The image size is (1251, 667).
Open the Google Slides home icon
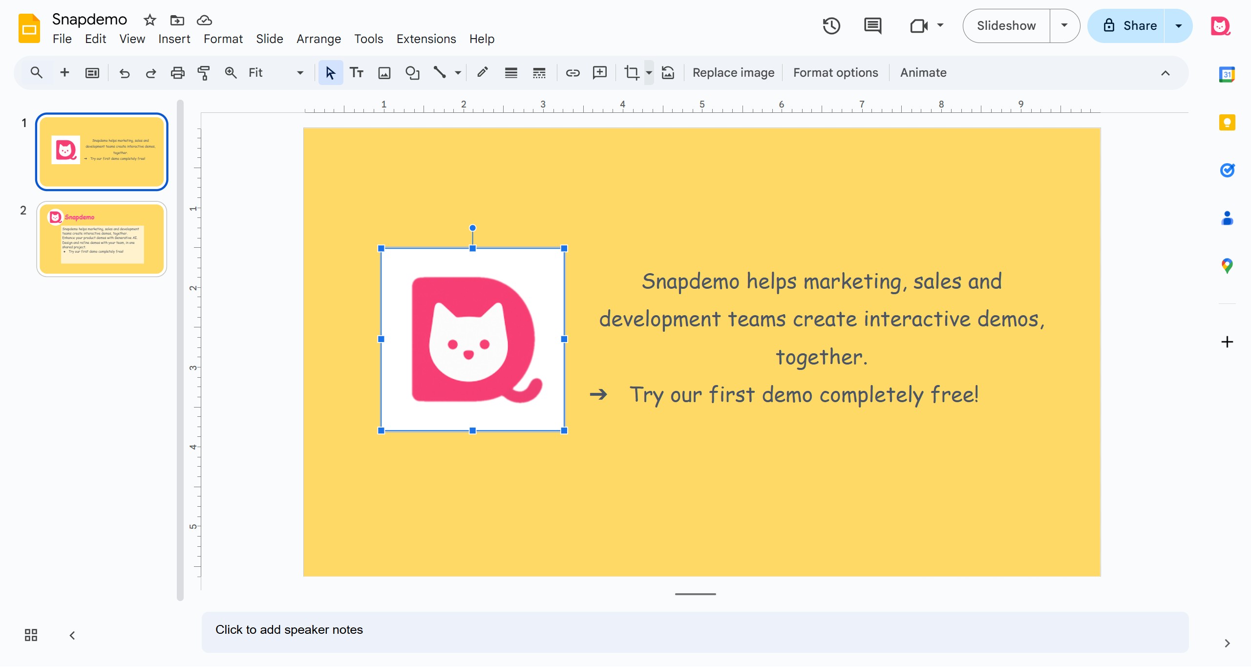29,28
